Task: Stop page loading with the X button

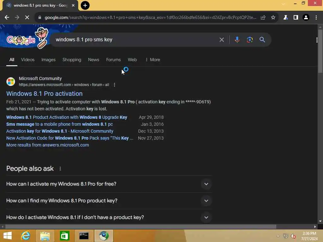Action: pos(27,18)
